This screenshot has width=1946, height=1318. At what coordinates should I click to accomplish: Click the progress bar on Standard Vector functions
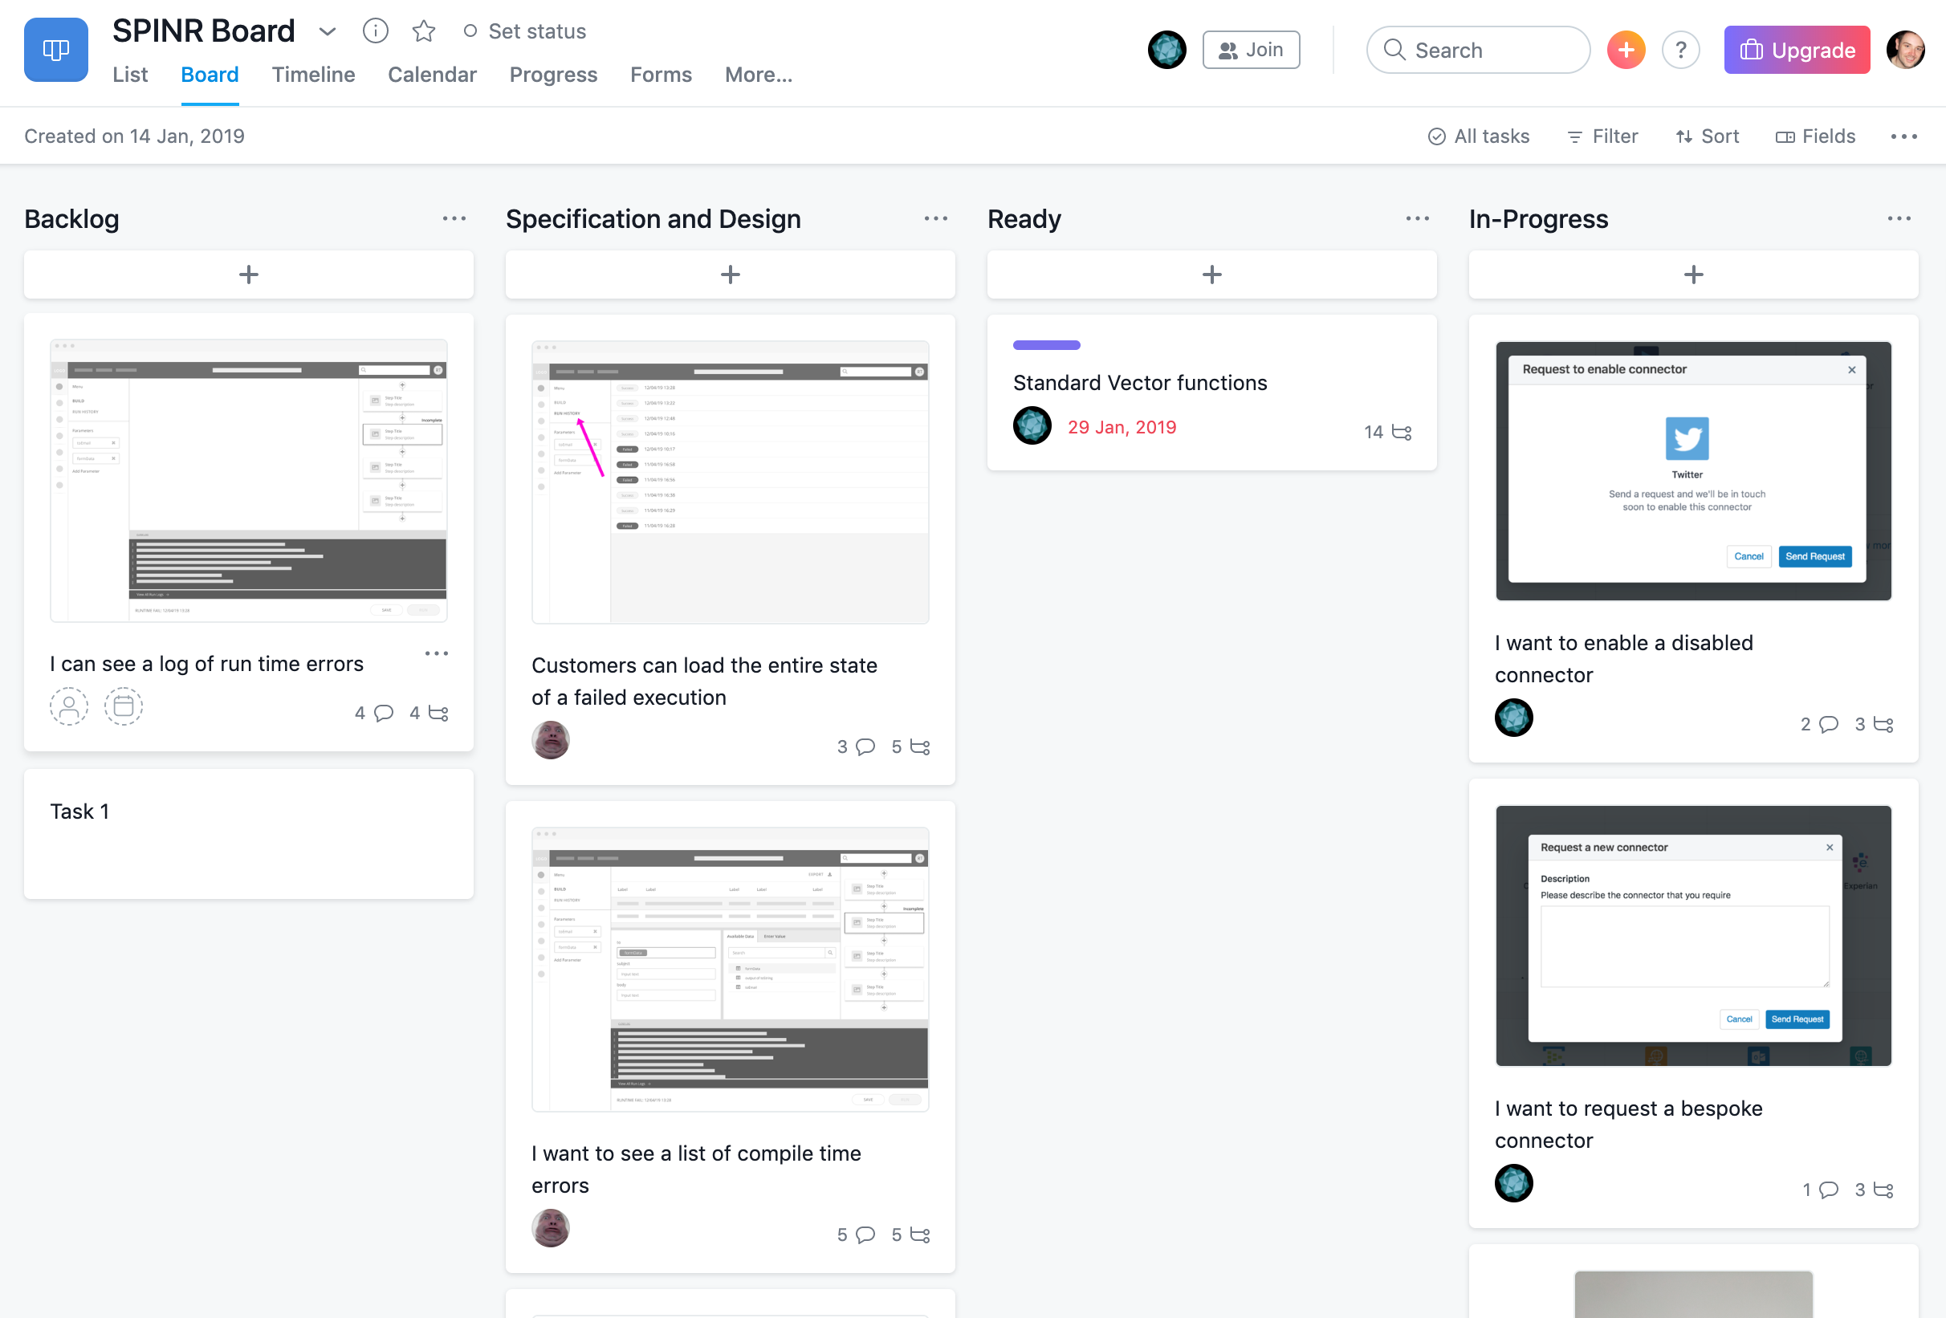(x=1046, y=344)
